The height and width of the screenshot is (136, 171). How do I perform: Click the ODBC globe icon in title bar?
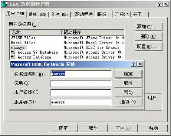pyautogui.click(x=4, y=4)
